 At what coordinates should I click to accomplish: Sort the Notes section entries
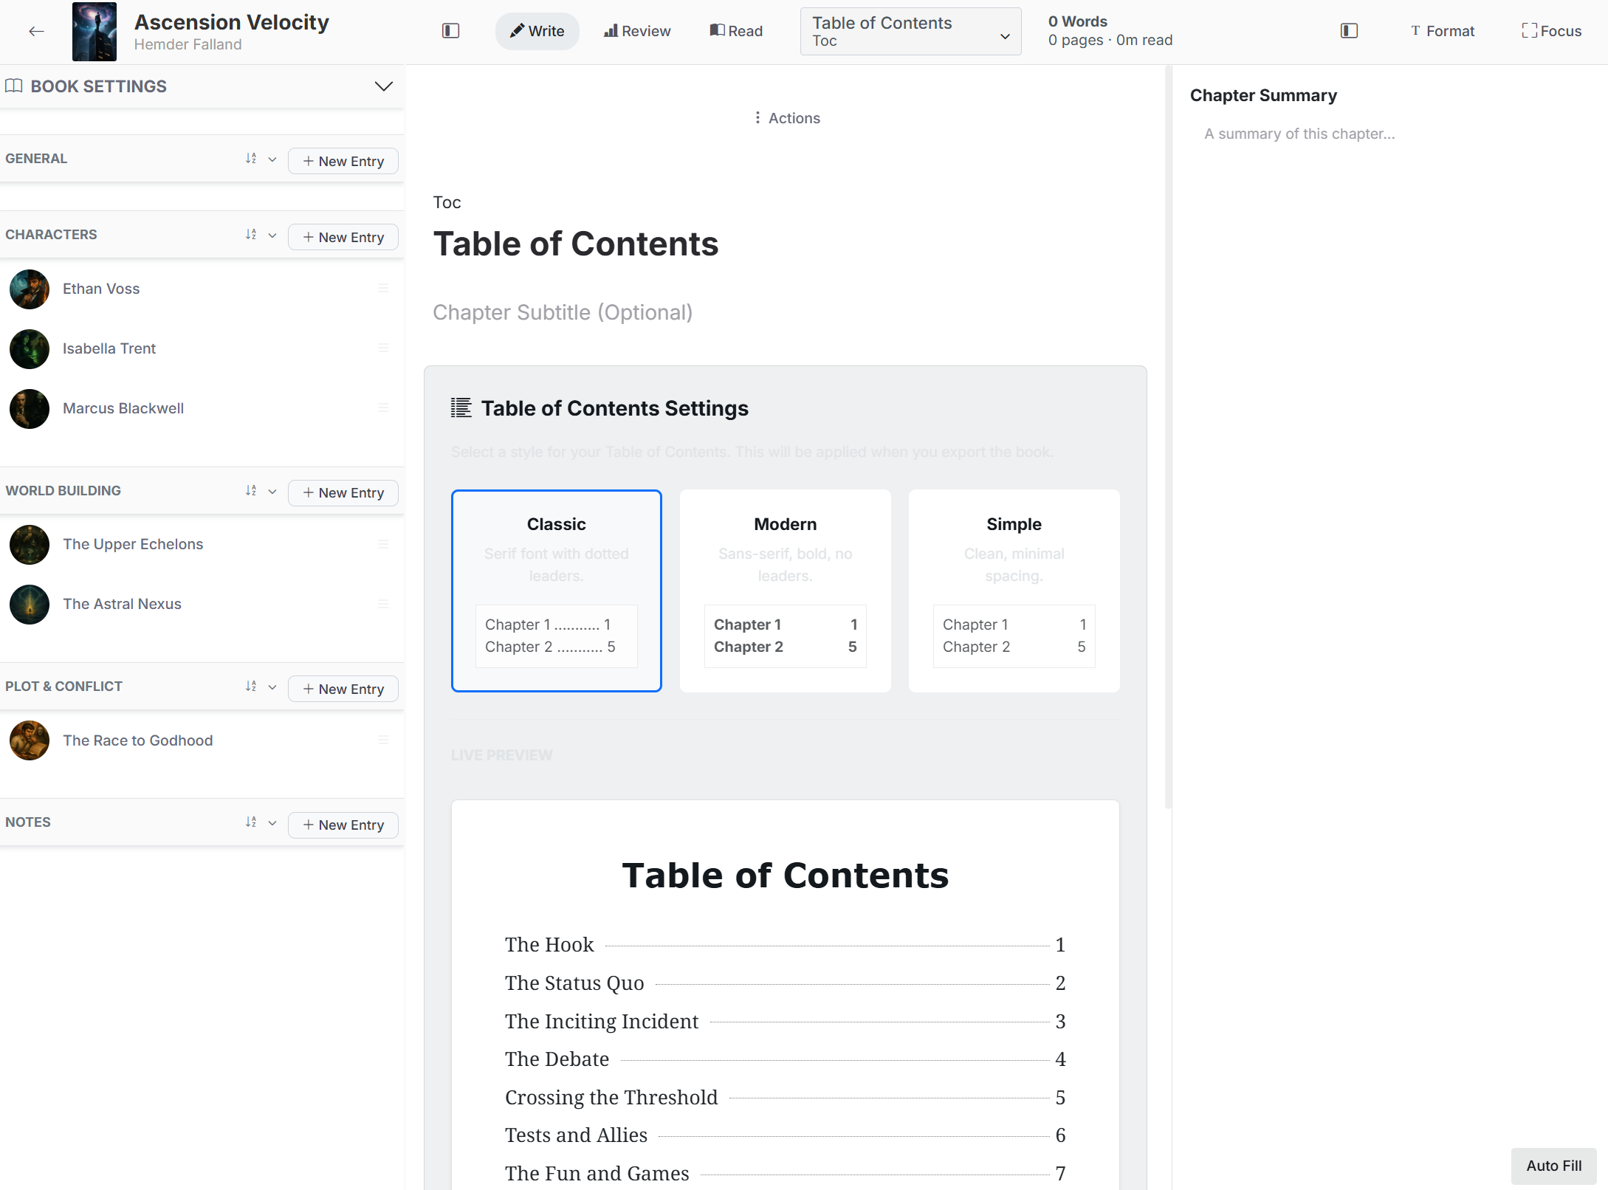click(251, 822)
